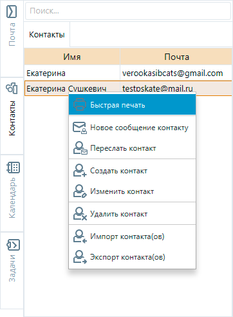This screenshot has height=317, width=233.
Task: Click the Календарь vertical sidebar label
Action: click(x=12, y=198)
